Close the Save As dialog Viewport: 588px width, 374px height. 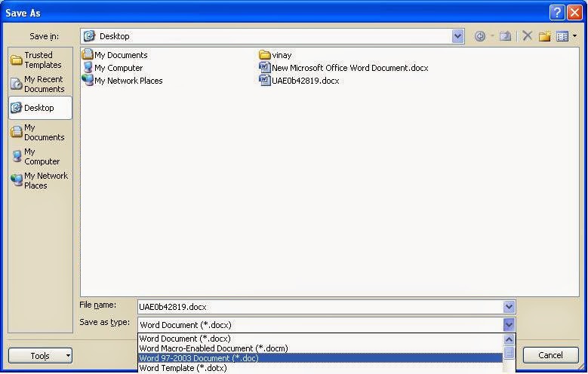click(574, 12)
